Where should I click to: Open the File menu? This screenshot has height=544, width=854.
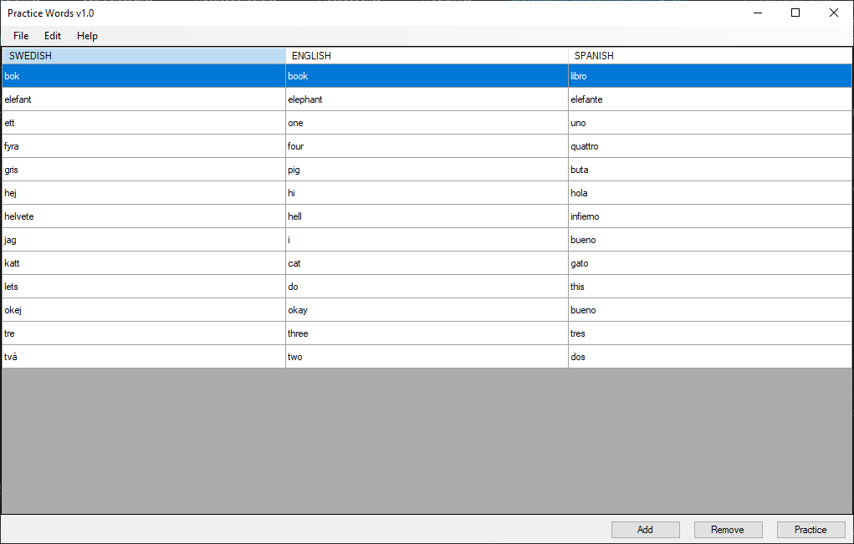(21, 36)
